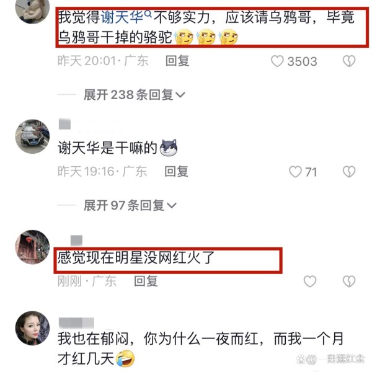Viewport: 372px width, 372px height.
Task: Tap the chevron next to 展开238条回复
Action: click(180, 95)
